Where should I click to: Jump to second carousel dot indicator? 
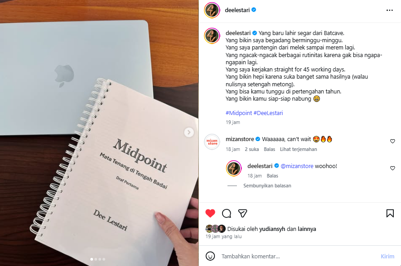pyautogui.click(x=96, y=259)
